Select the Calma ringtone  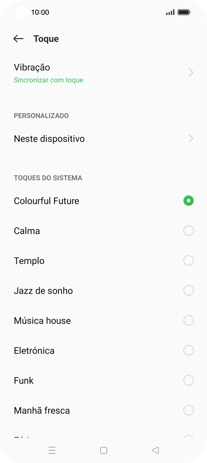103,230
